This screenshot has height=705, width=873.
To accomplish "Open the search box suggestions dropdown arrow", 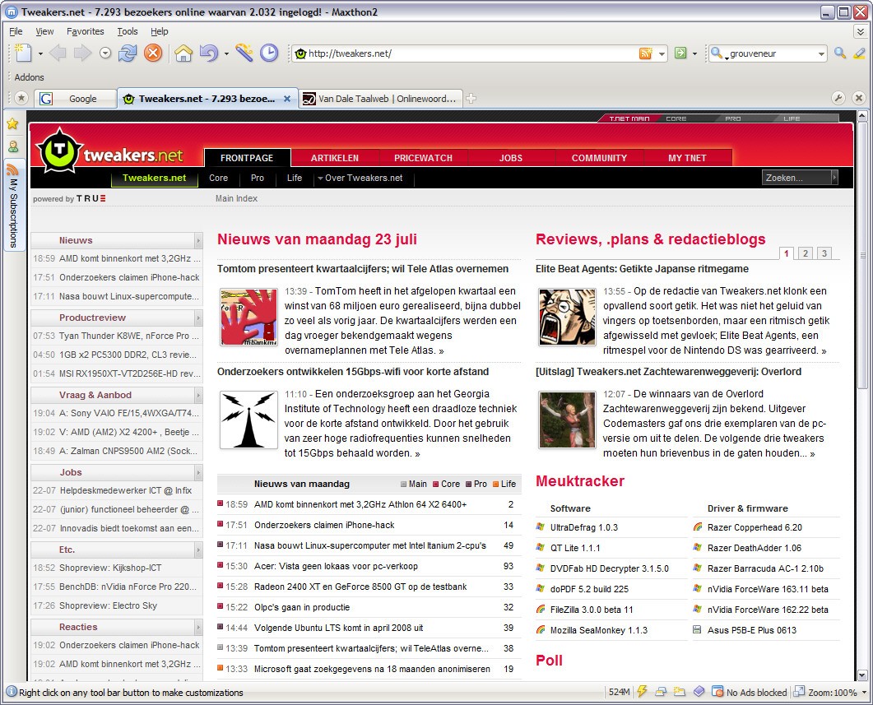I will pos(821,54).
